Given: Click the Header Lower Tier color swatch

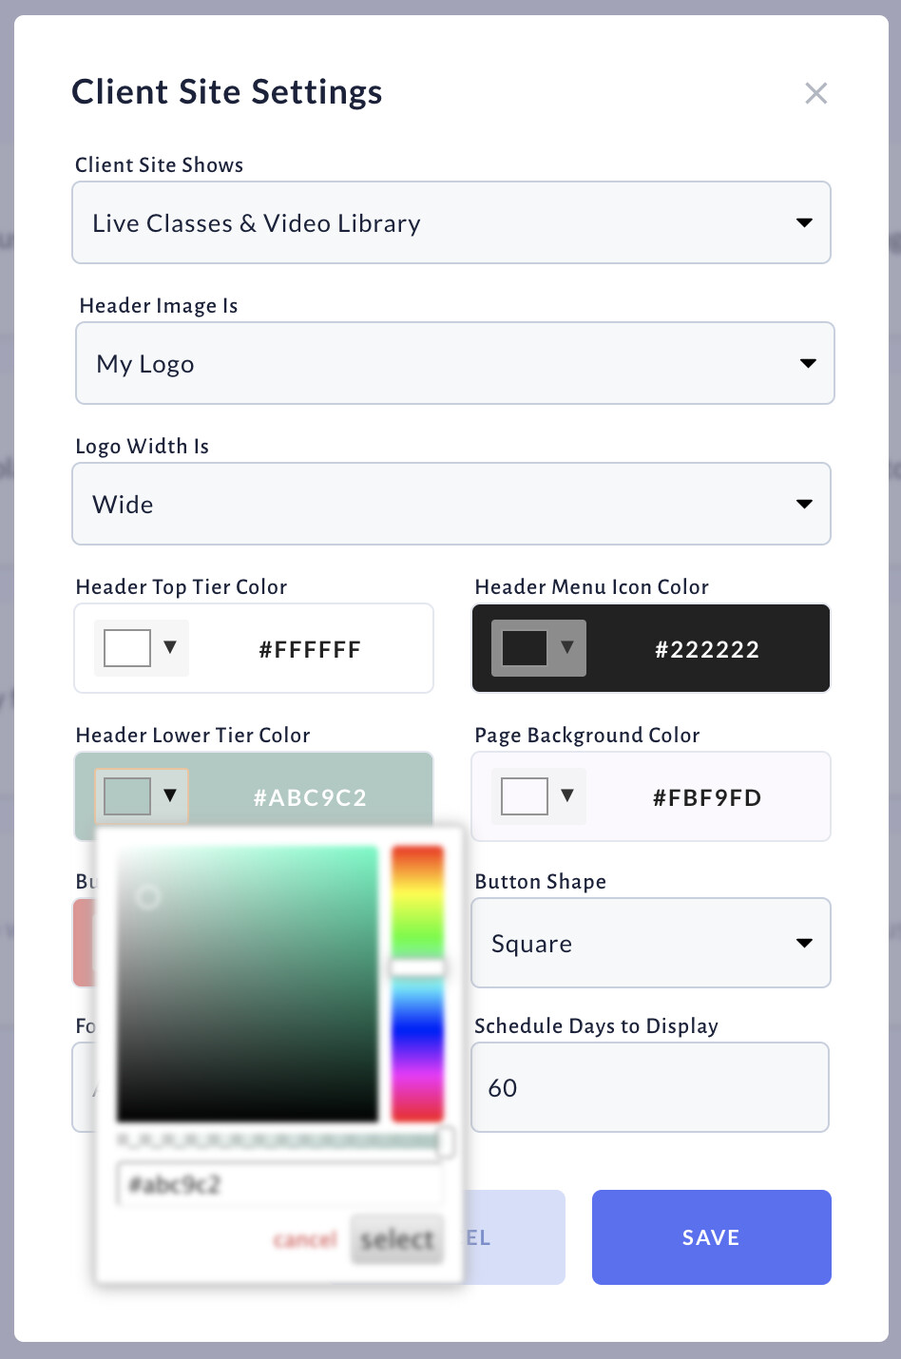Looking at the screenshot, I should [127, 796].
